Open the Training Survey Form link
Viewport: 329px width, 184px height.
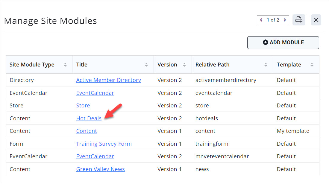[104, 144]
